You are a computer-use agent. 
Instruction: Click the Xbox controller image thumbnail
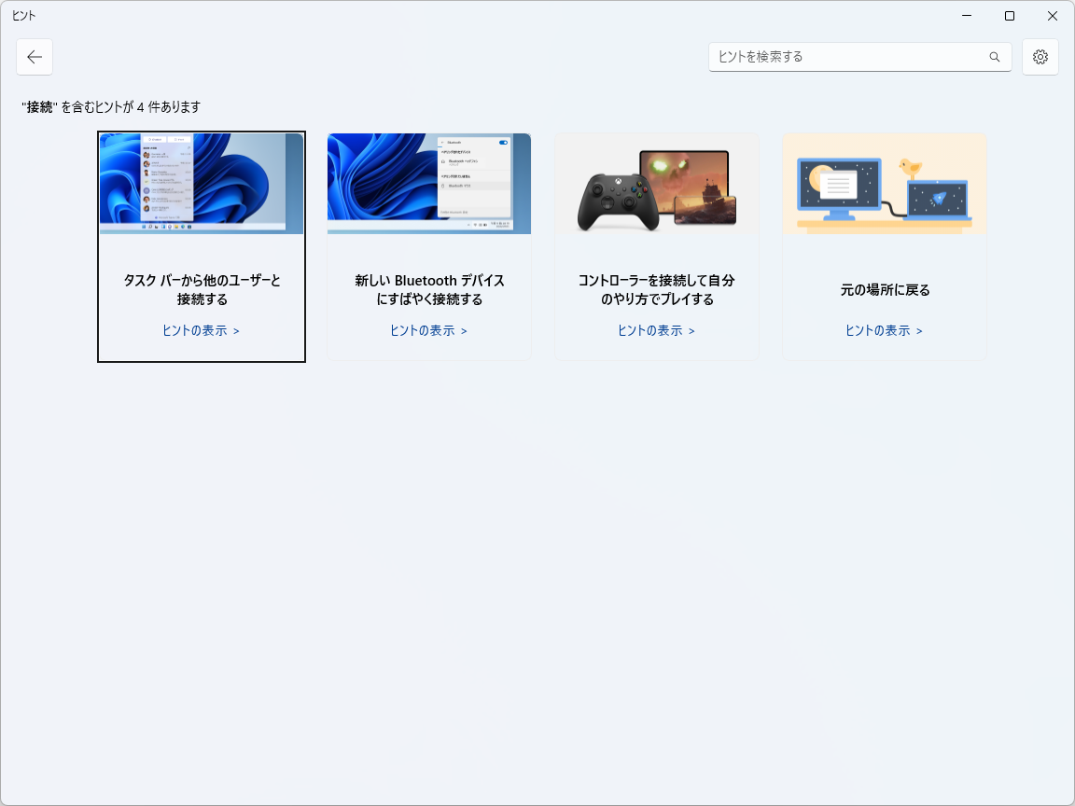click(656, 183)
